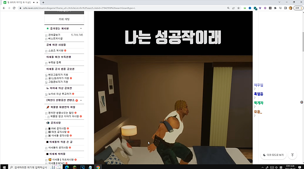
Task: Open 이세돌의 공지사항 board
Action: pyautogui.click(x=58, y=147)
